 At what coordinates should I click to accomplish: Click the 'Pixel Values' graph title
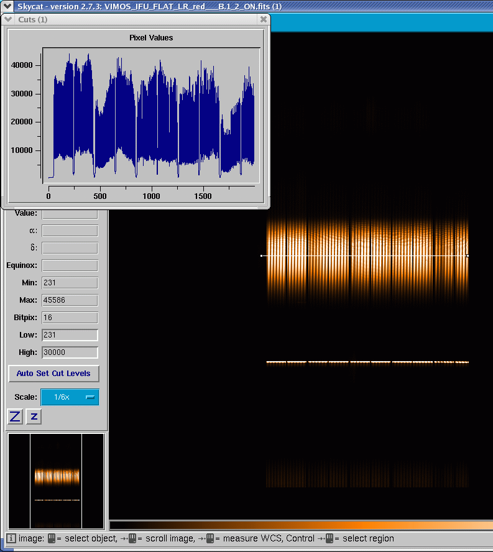tap(151, 38)
